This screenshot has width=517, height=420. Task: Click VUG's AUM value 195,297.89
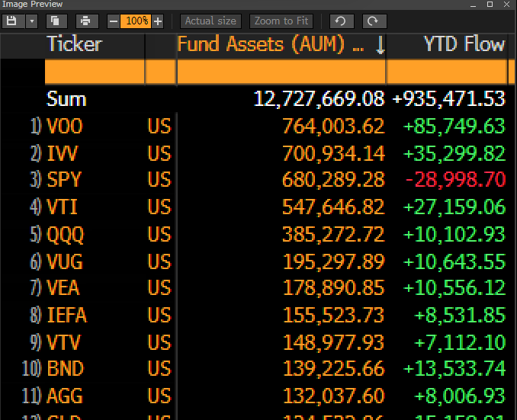(334, 261)
